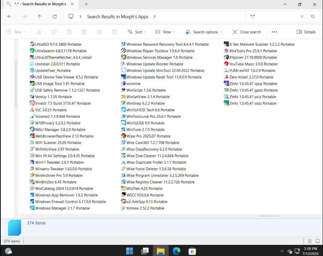Run search with magnifier icon
Screen dimensions: 323x256
click(x=313, y=17)
